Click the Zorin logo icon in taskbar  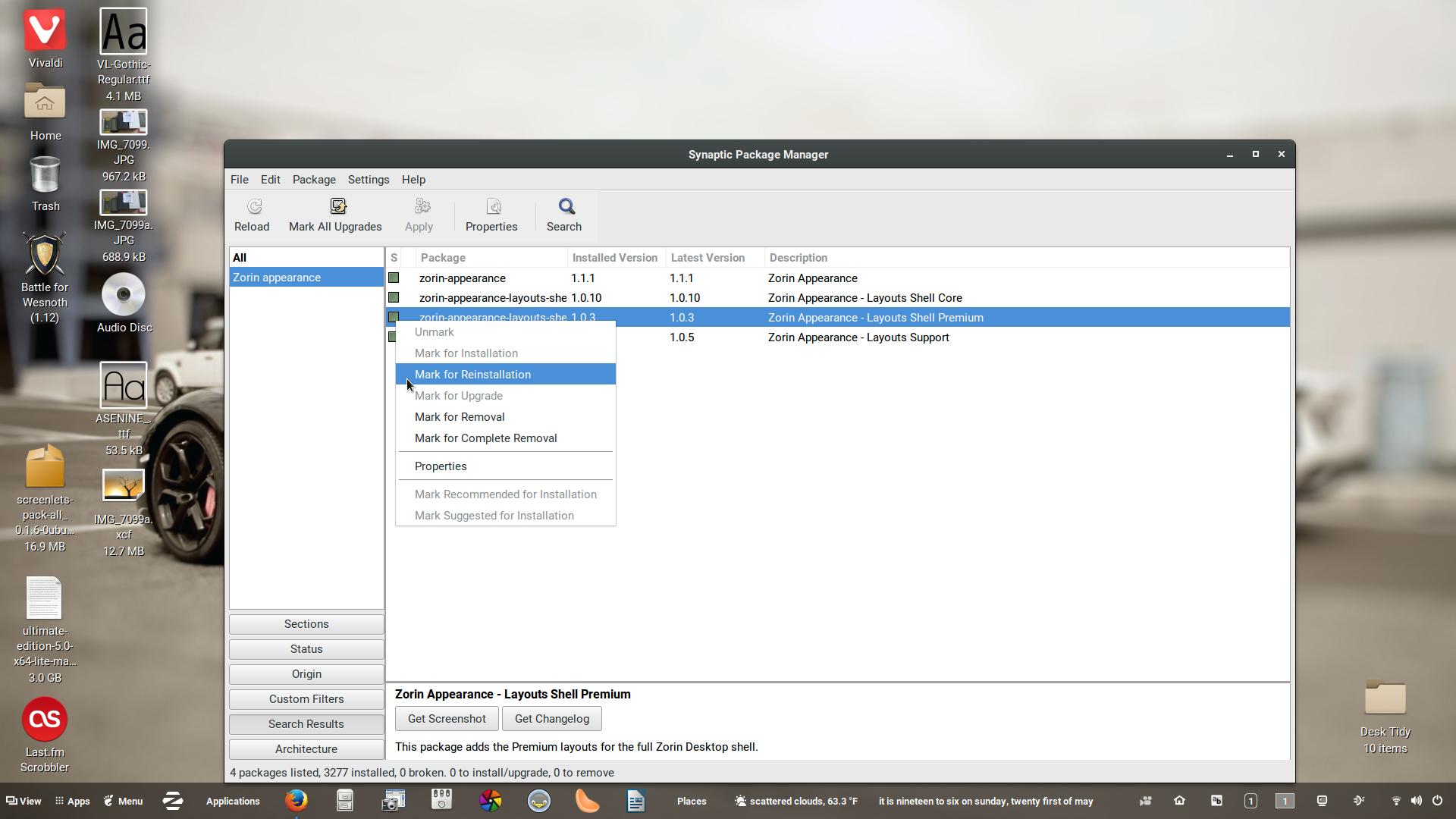[x=173, y=801]
